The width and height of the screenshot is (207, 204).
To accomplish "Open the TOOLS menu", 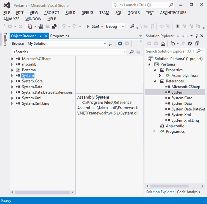I will click(x=134, y=13).
